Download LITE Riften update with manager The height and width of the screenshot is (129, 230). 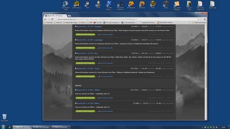pos(85,111)
